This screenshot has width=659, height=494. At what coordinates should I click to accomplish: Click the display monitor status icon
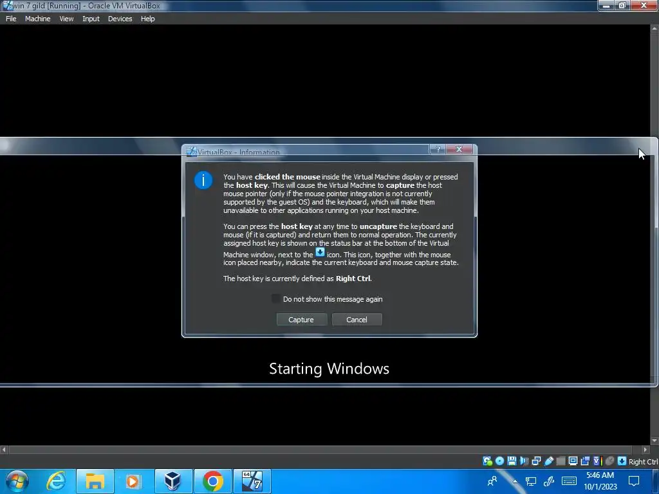click(572, 461)
